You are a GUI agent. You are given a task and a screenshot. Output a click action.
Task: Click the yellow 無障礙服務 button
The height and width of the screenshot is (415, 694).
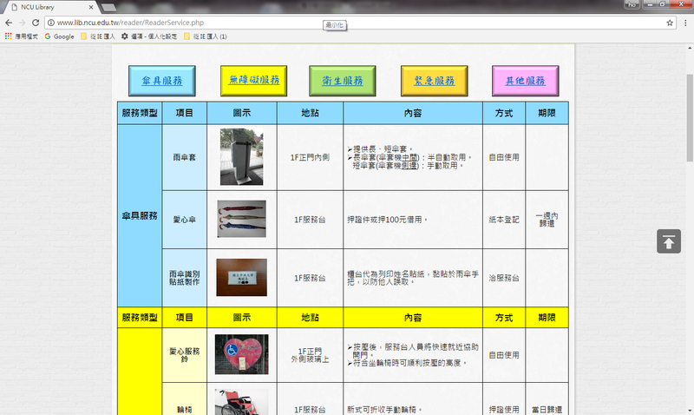click(253, 81)
